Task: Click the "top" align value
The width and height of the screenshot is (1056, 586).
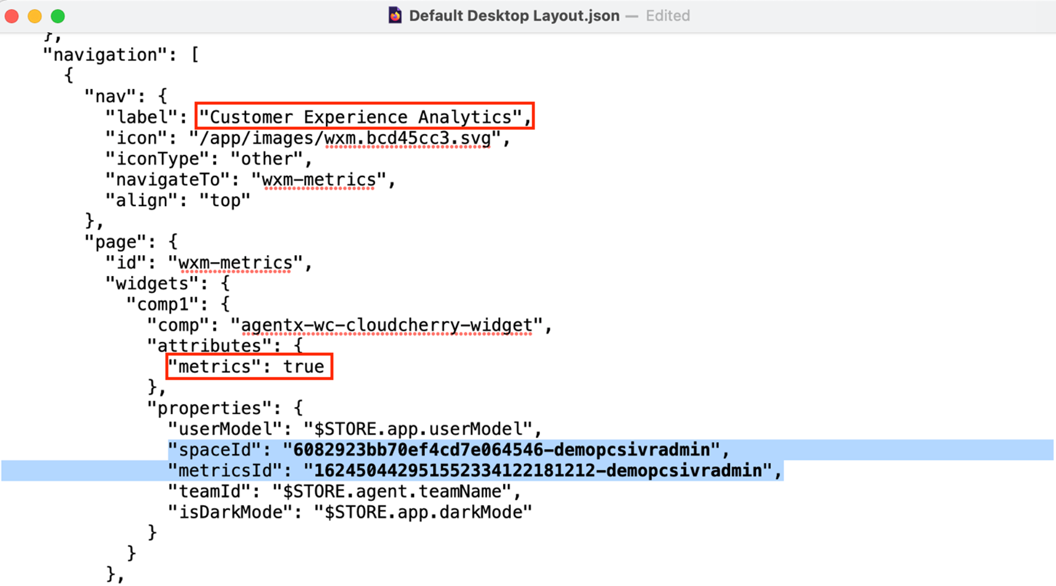Action: (x=225, y=200)
